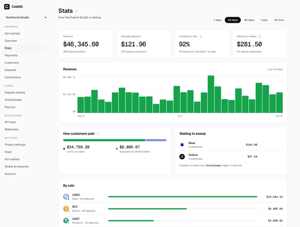Click the 380 paid payments text
This screenshot has width=300, height=227.
74,52
